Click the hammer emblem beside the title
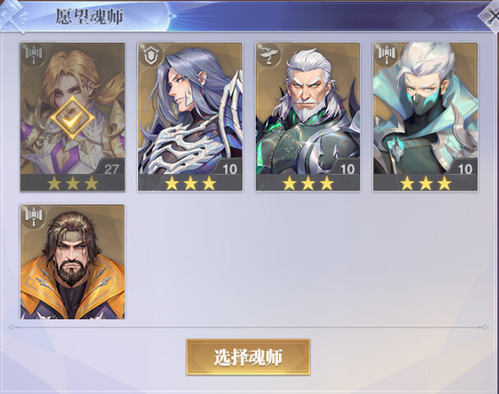The image size is (499, 394). point(12,16)
